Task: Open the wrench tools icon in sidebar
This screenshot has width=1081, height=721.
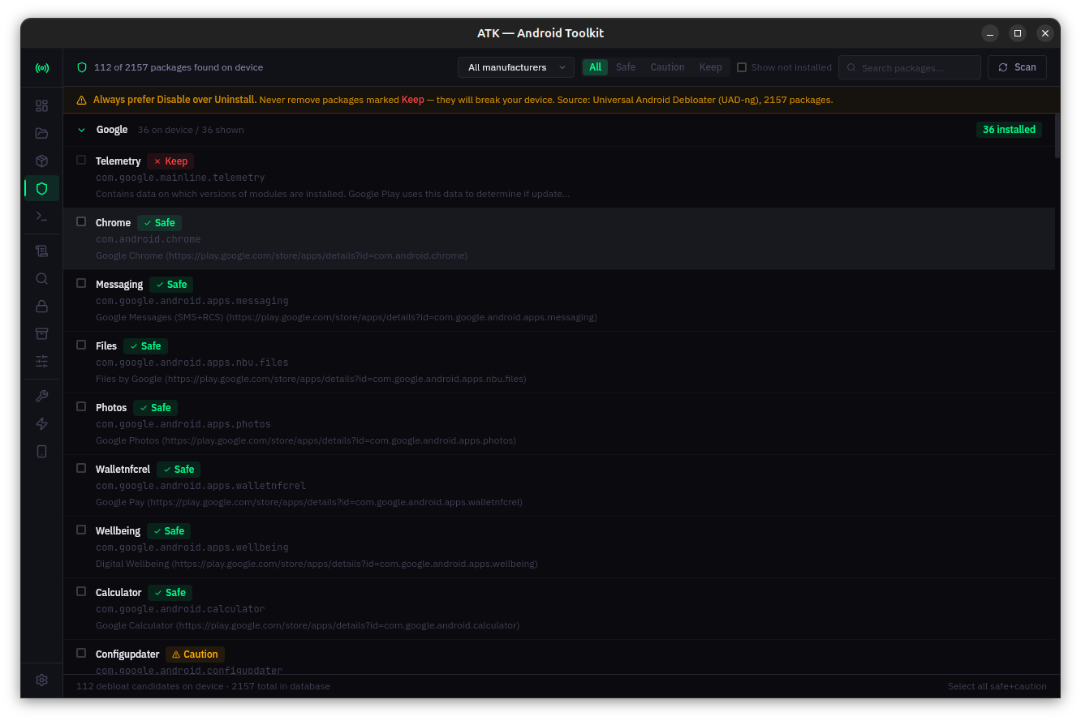Action: pos(41,396)
